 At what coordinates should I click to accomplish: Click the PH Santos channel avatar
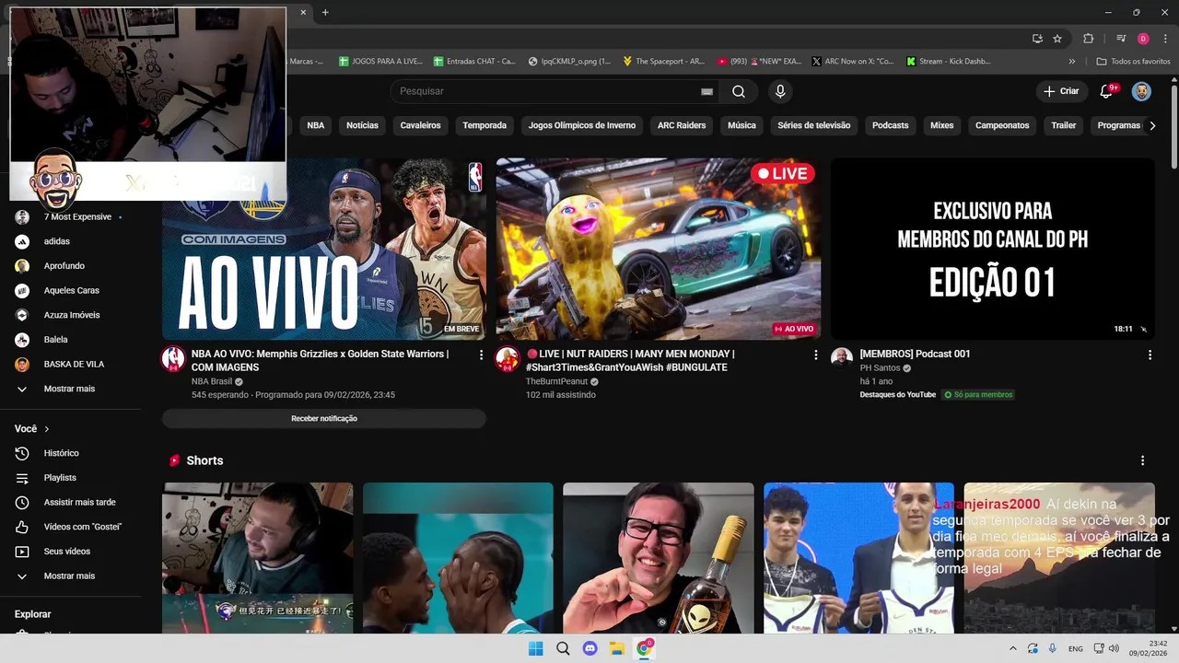coord(842,358)
